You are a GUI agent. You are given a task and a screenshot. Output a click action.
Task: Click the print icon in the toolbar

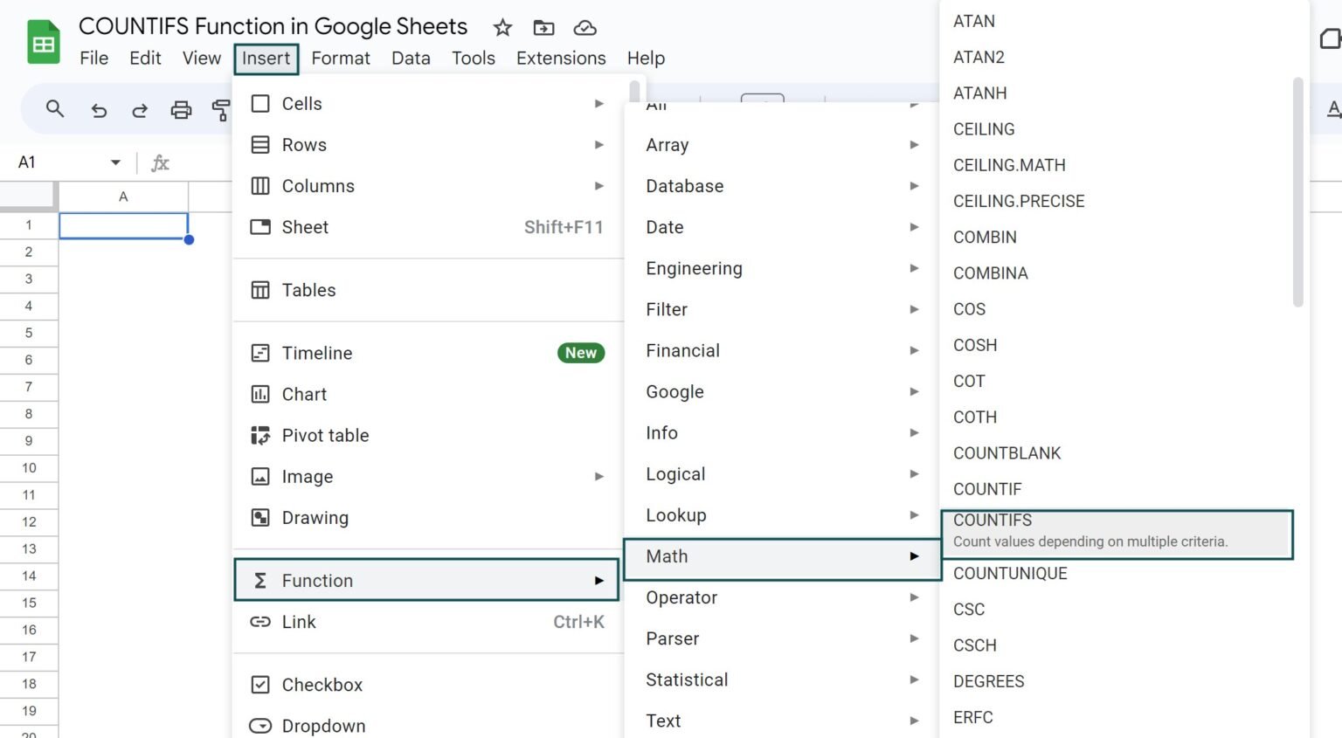[181, 109]
